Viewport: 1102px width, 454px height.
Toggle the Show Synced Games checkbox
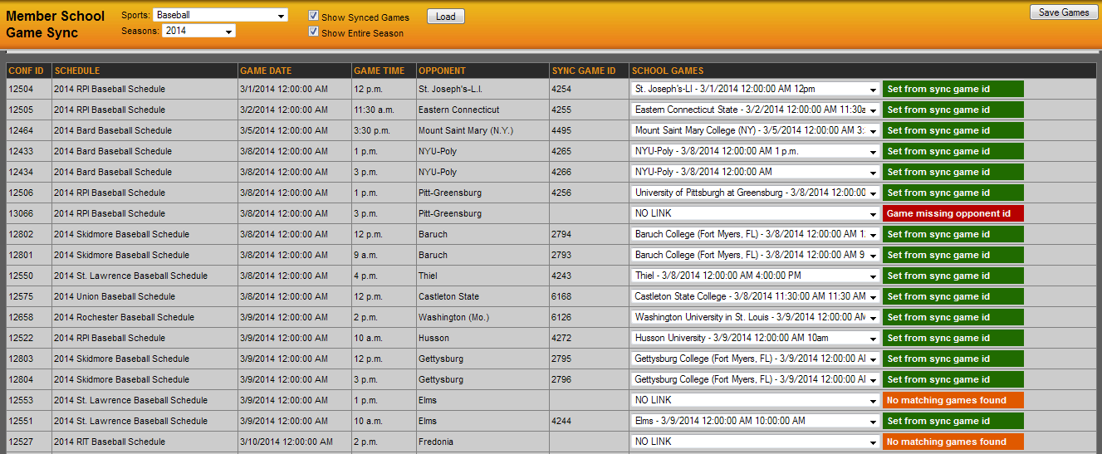(313, 16)
